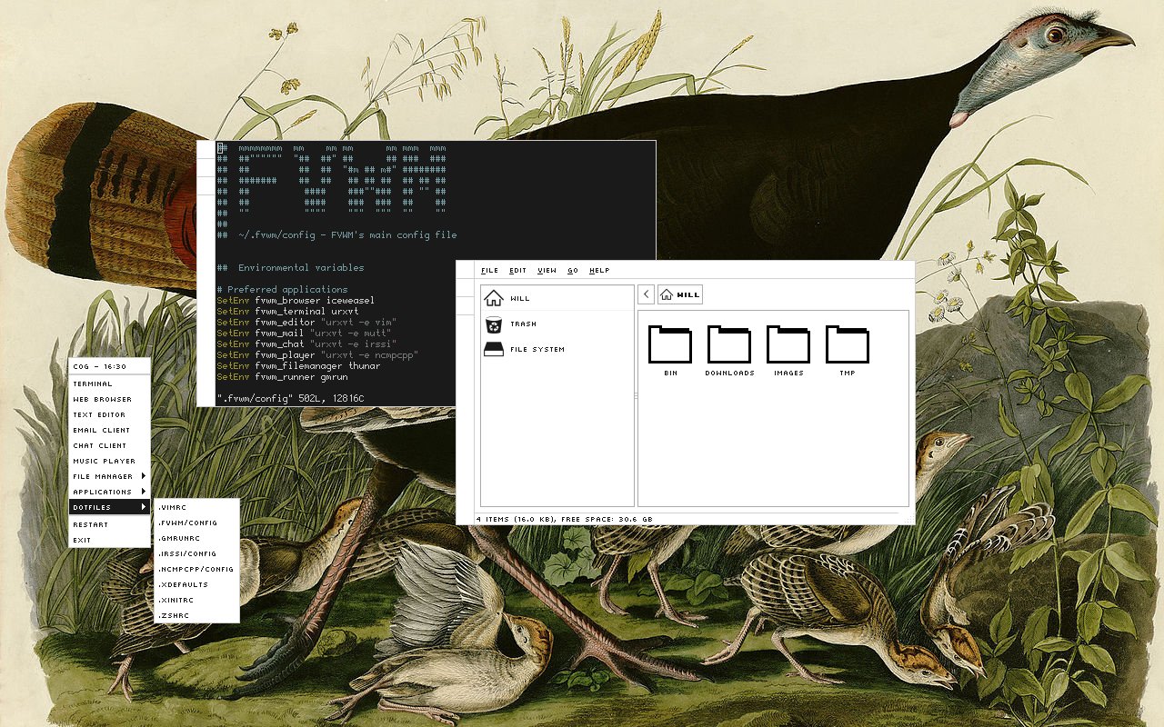Launch Web Browser from the root menu
The height and width of the screenshot is (727, 1164).
[109, 399]
